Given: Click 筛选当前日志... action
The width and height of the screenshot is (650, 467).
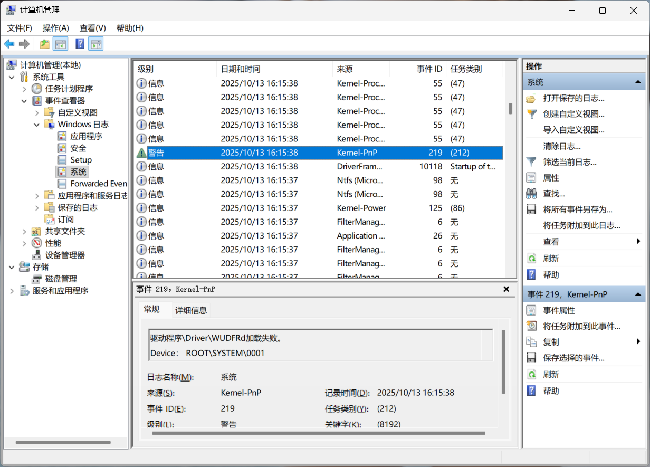Looking at the screenshot, I should click(x=570, y=162).
